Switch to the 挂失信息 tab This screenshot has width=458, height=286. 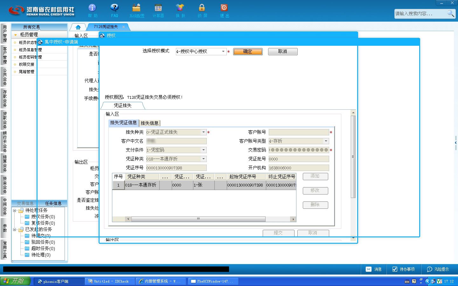(149, 123)
